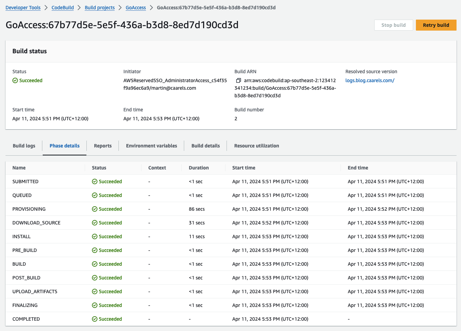Open the logs.blog.caarels.com source version link
This screenshot has width=461, height=331.
coord(370,80)
